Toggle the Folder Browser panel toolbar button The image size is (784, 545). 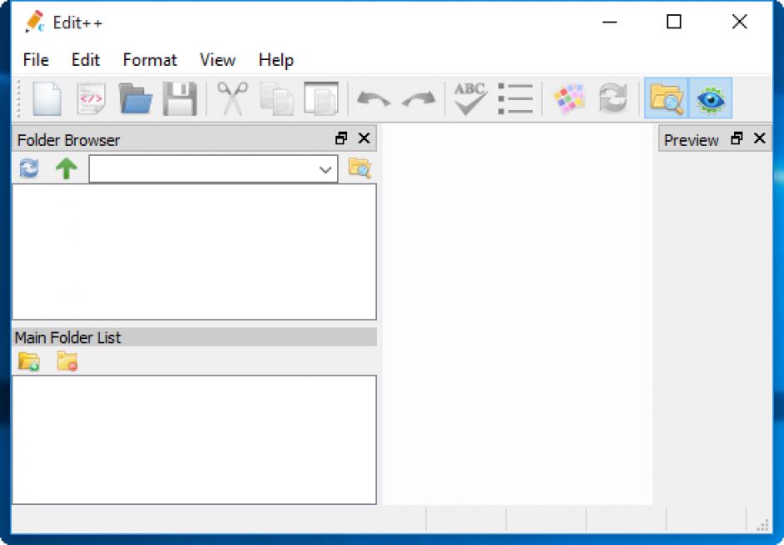(666, 98)
